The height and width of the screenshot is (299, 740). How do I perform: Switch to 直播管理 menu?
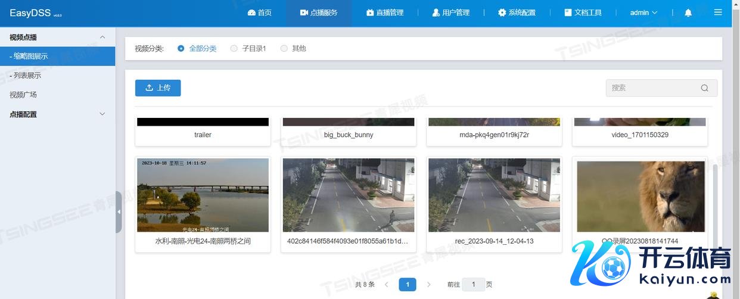(x=384, y=13)
